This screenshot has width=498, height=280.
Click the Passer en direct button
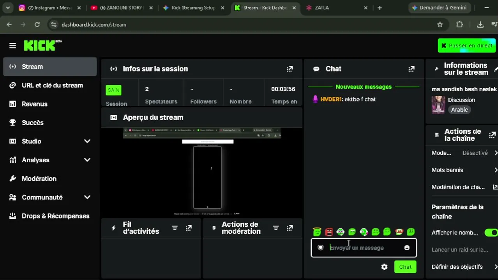click(467, 45)
